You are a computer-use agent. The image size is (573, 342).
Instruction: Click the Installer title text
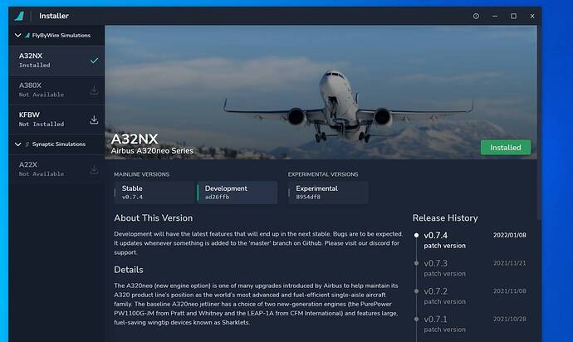coord(54,16)
